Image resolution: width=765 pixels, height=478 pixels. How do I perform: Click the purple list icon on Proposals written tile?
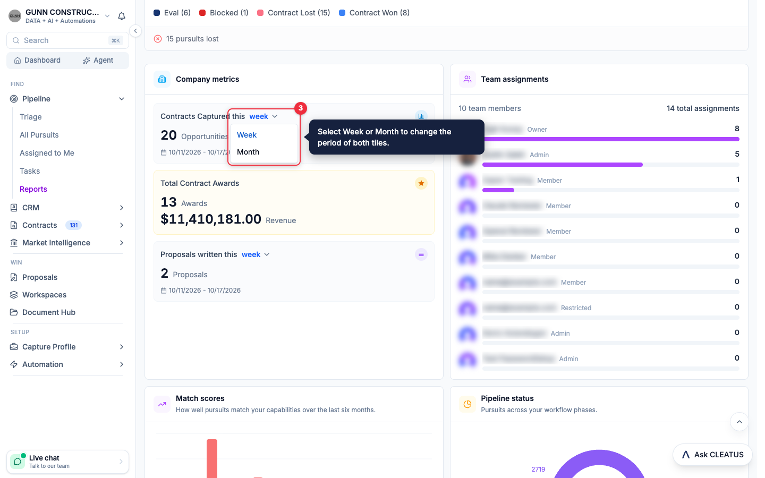tap(421, 254)
